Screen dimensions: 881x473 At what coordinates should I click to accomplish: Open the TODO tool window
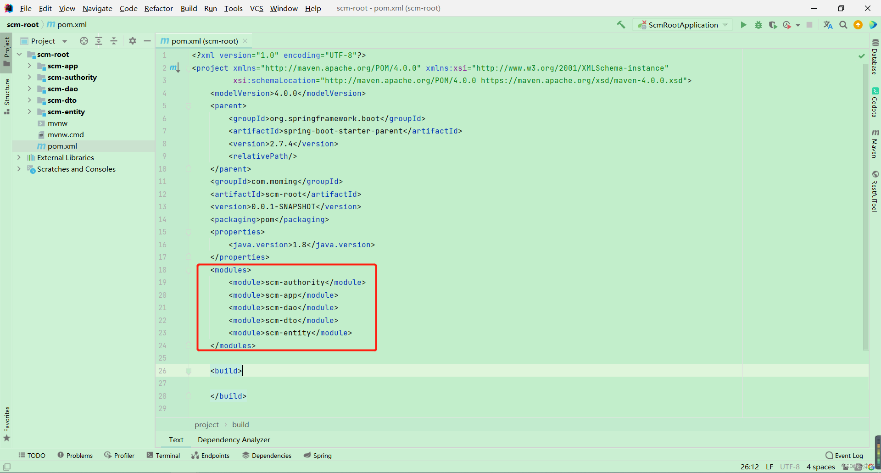(32, 456)
